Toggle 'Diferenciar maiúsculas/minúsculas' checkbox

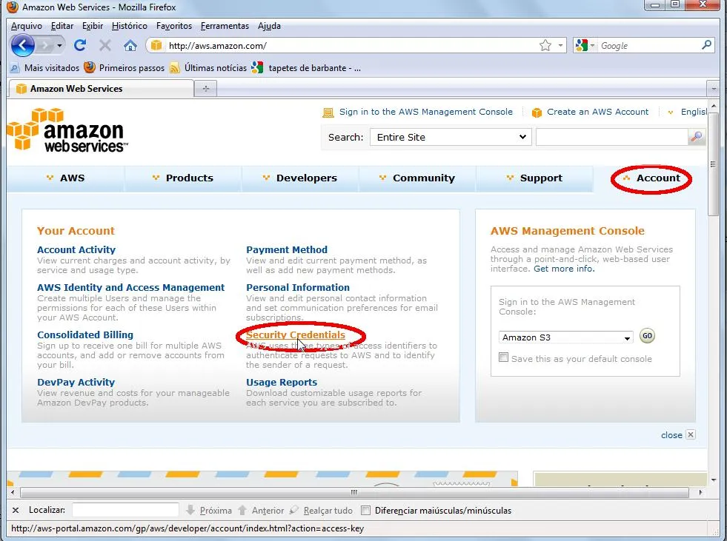365,510
